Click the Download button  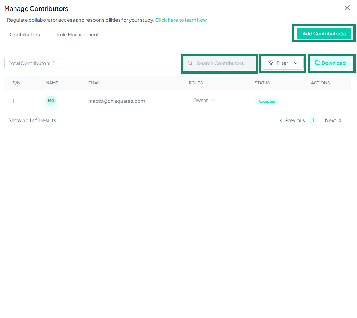pos(331,63)
